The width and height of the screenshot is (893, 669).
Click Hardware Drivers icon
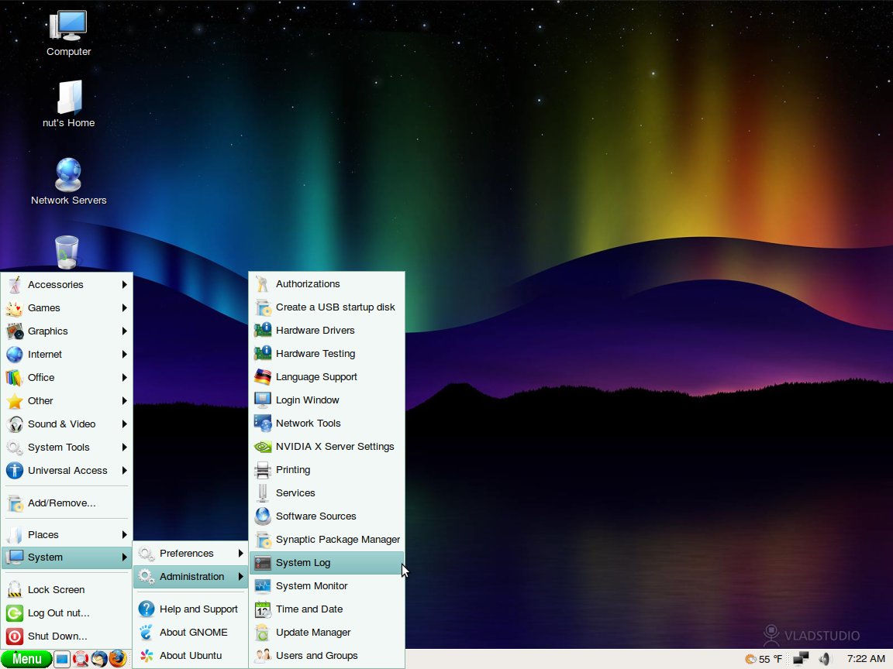263,331
